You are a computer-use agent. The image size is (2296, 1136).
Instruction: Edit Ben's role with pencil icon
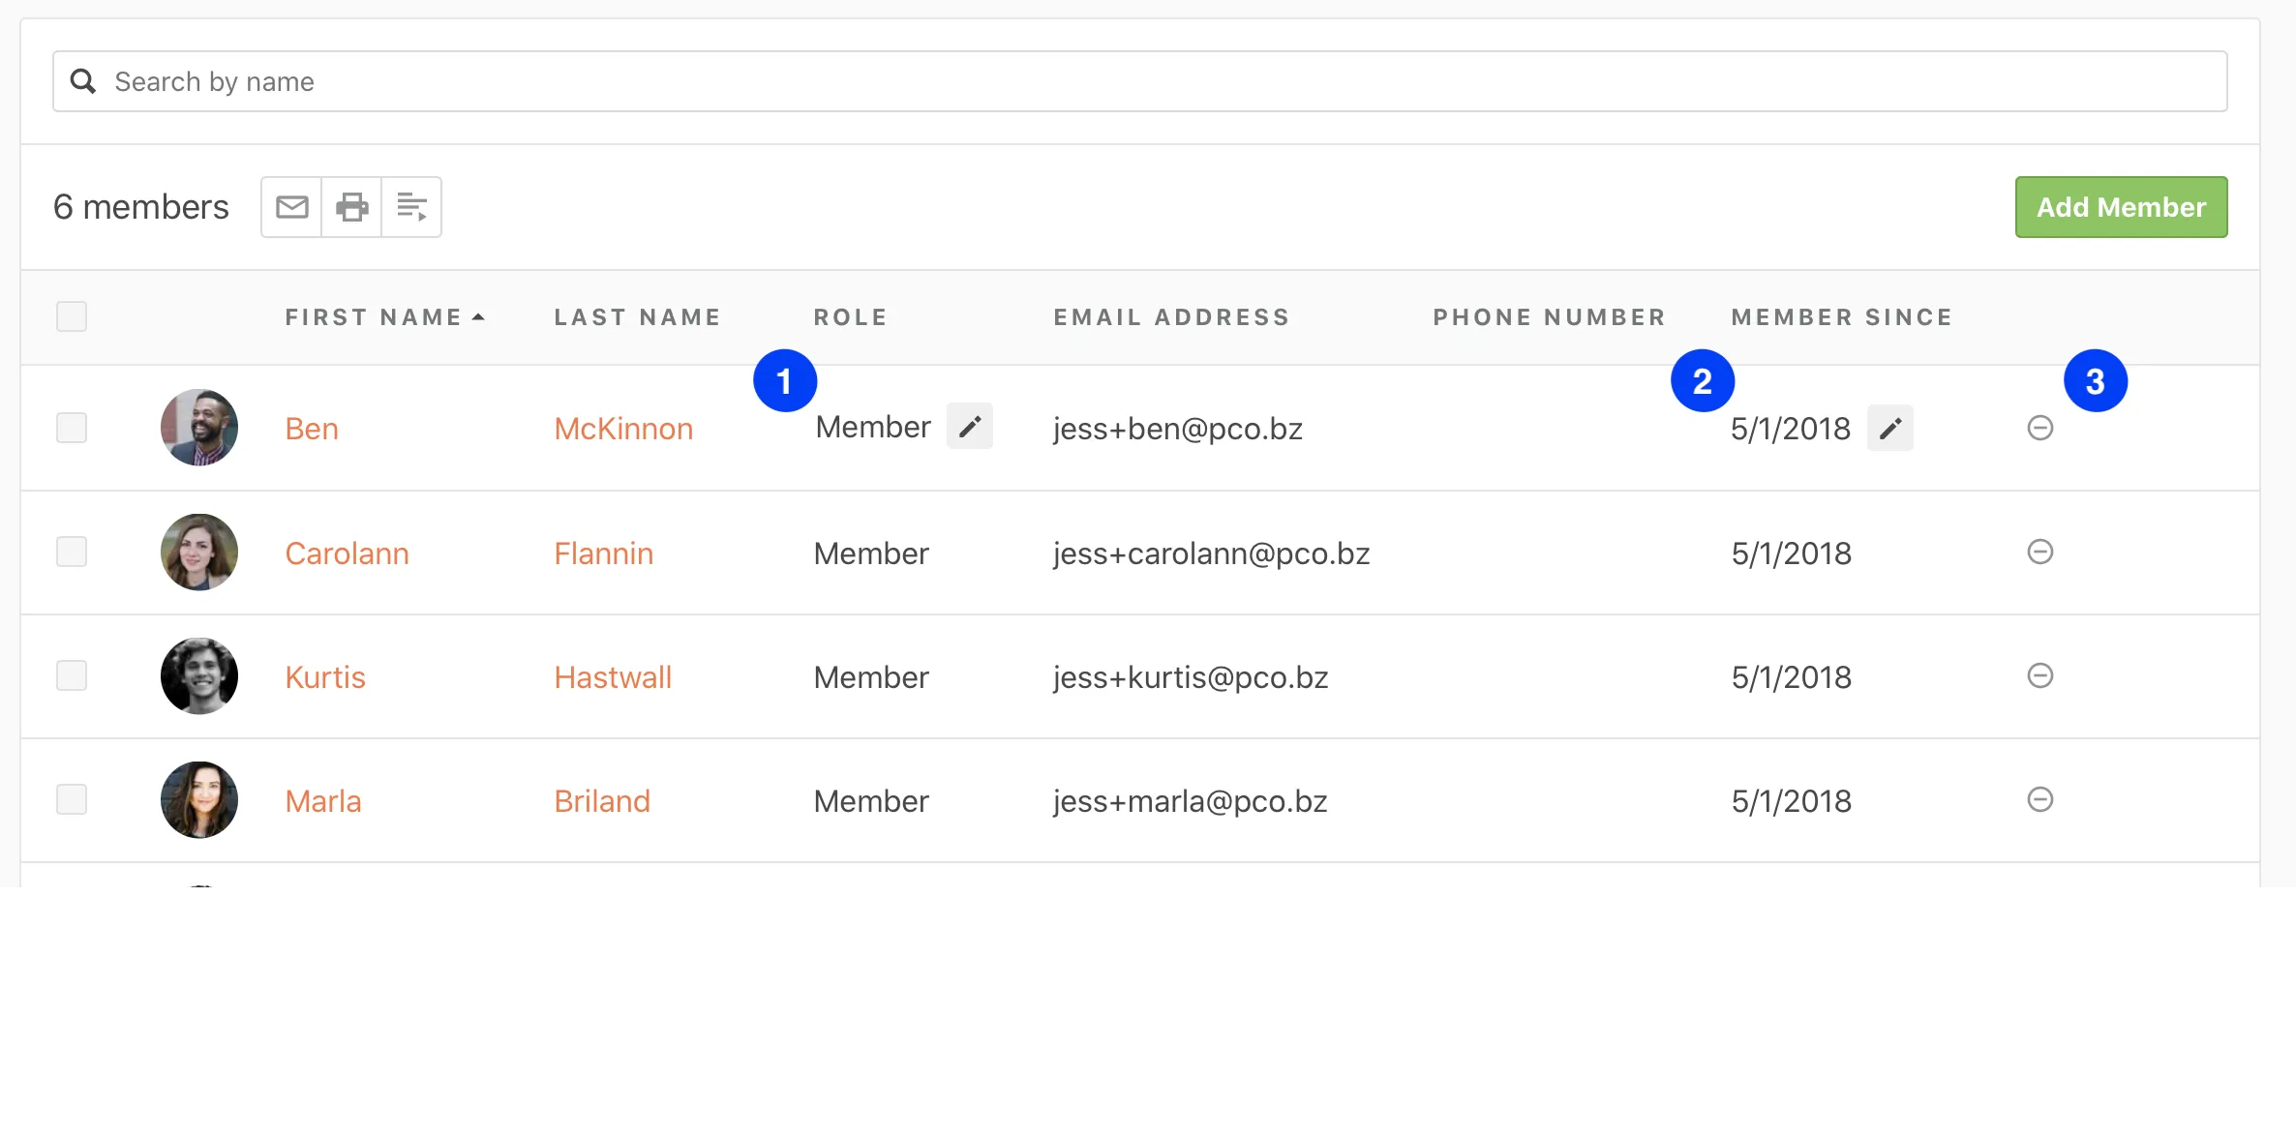click(x=969, y=427)
